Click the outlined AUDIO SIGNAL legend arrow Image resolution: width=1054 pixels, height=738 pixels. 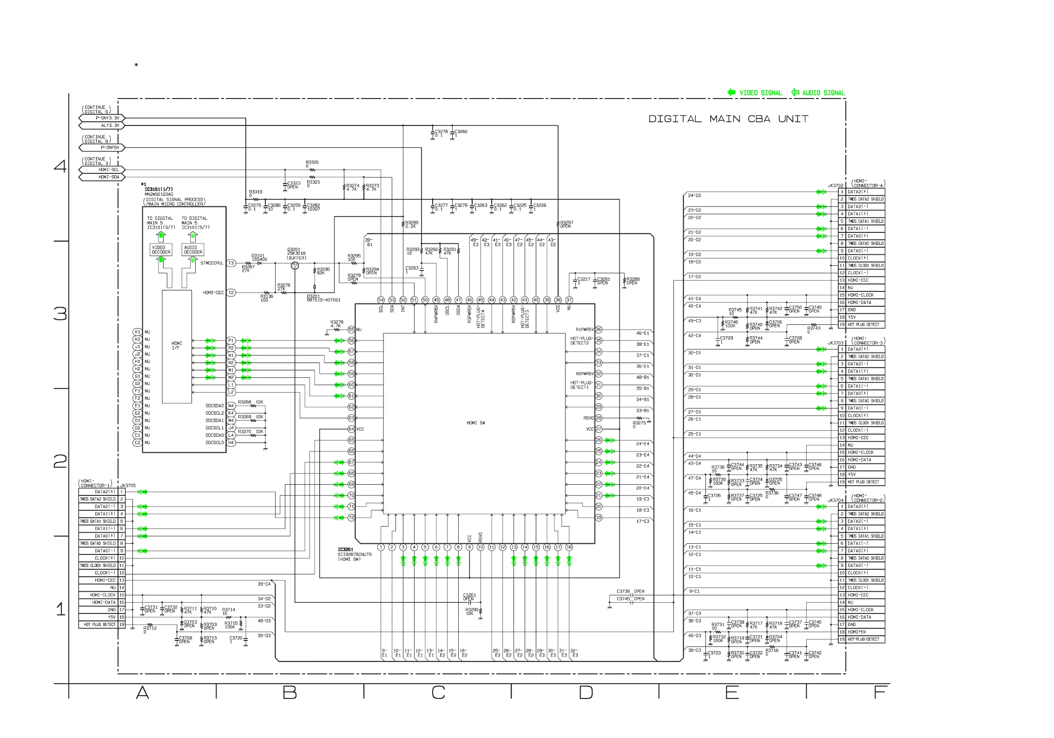click(x=795, y=92)
